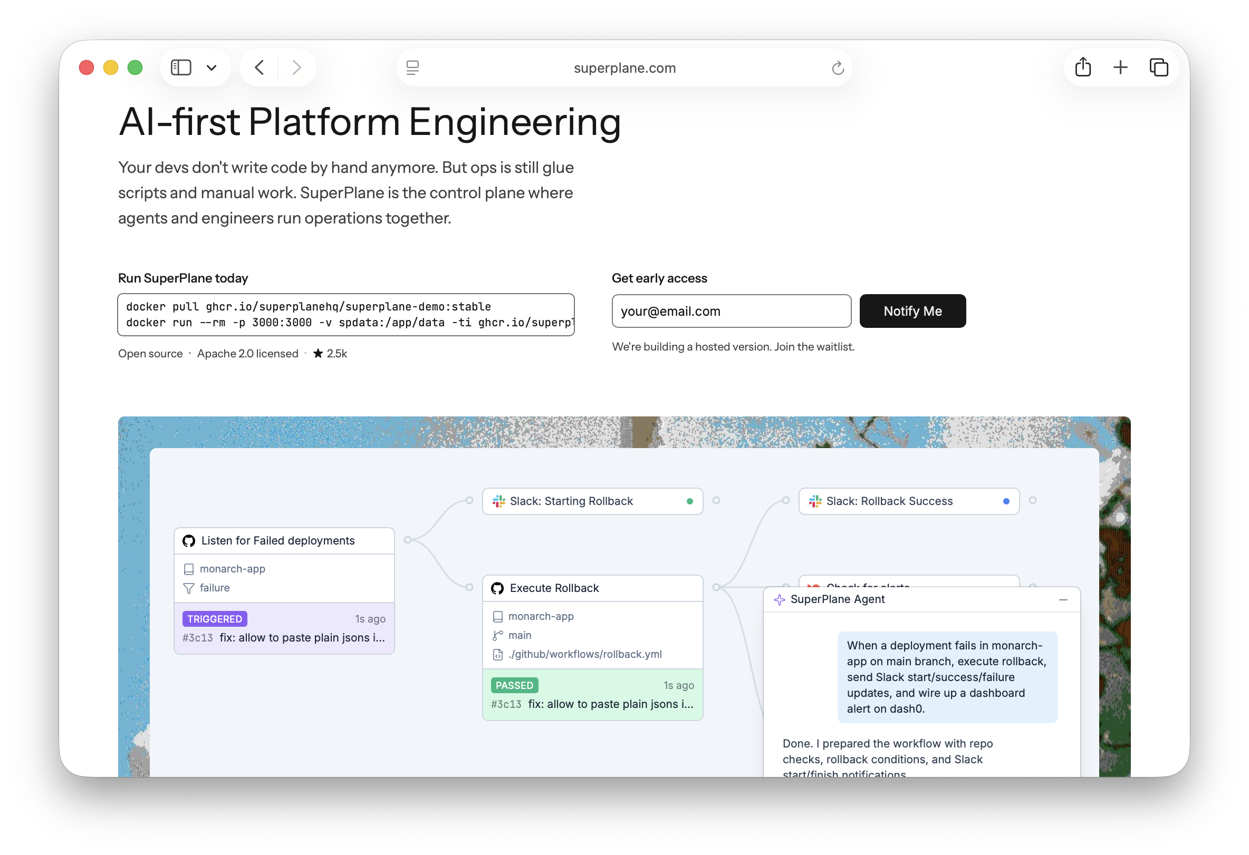Click #3c13 commit in PASSED card
This screenshot has height=855, width=1249.
click(506, 705)
